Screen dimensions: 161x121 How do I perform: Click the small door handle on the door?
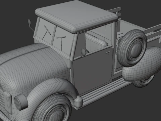pyautogui.click(x=108, y=52)
